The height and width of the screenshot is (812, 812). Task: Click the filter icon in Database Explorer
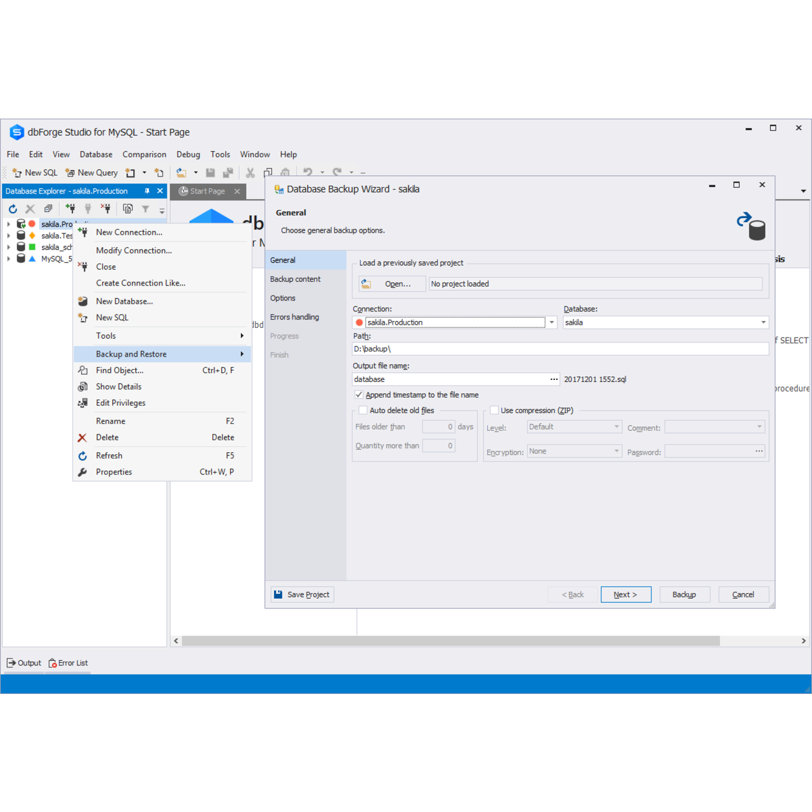[145, 209]
